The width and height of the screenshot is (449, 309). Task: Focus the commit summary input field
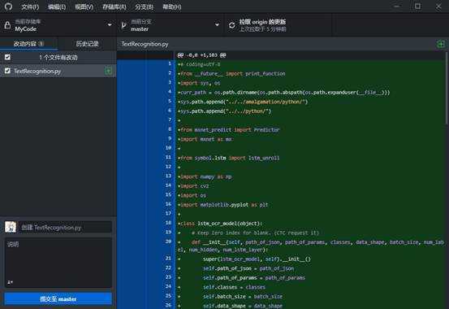(x=65, y=228)
